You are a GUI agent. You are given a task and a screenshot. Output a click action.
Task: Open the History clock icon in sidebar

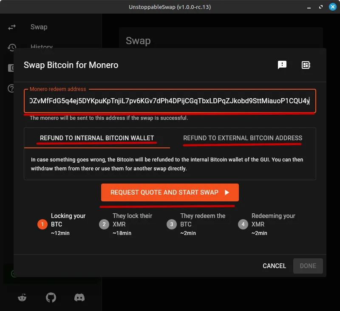(12, 47)
